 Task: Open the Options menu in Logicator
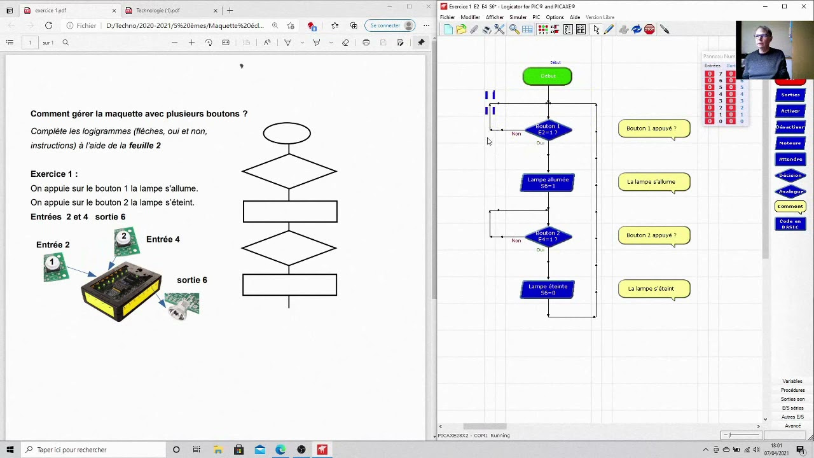click(555, 17)
